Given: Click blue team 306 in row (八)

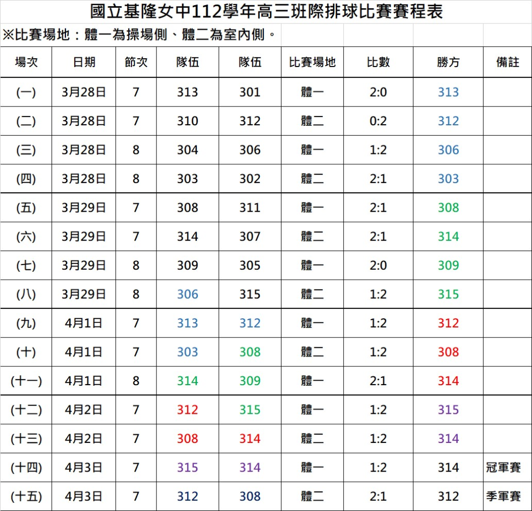Looking at the screenshot, I should point(188,294).
